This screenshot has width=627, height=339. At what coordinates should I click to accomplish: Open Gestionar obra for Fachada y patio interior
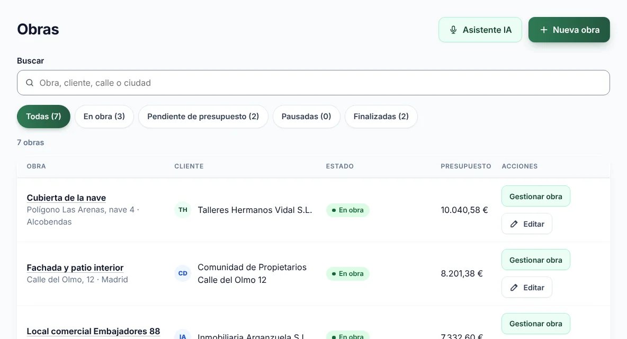pyautogui.click(x=536, y=260)
